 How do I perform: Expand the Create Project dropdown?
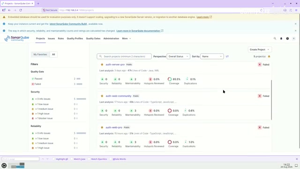coord(259,49)
